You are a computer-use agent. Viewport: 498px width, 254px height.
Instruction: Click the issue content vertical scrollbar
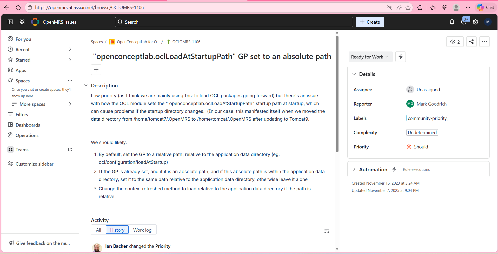tap(337, 94)
